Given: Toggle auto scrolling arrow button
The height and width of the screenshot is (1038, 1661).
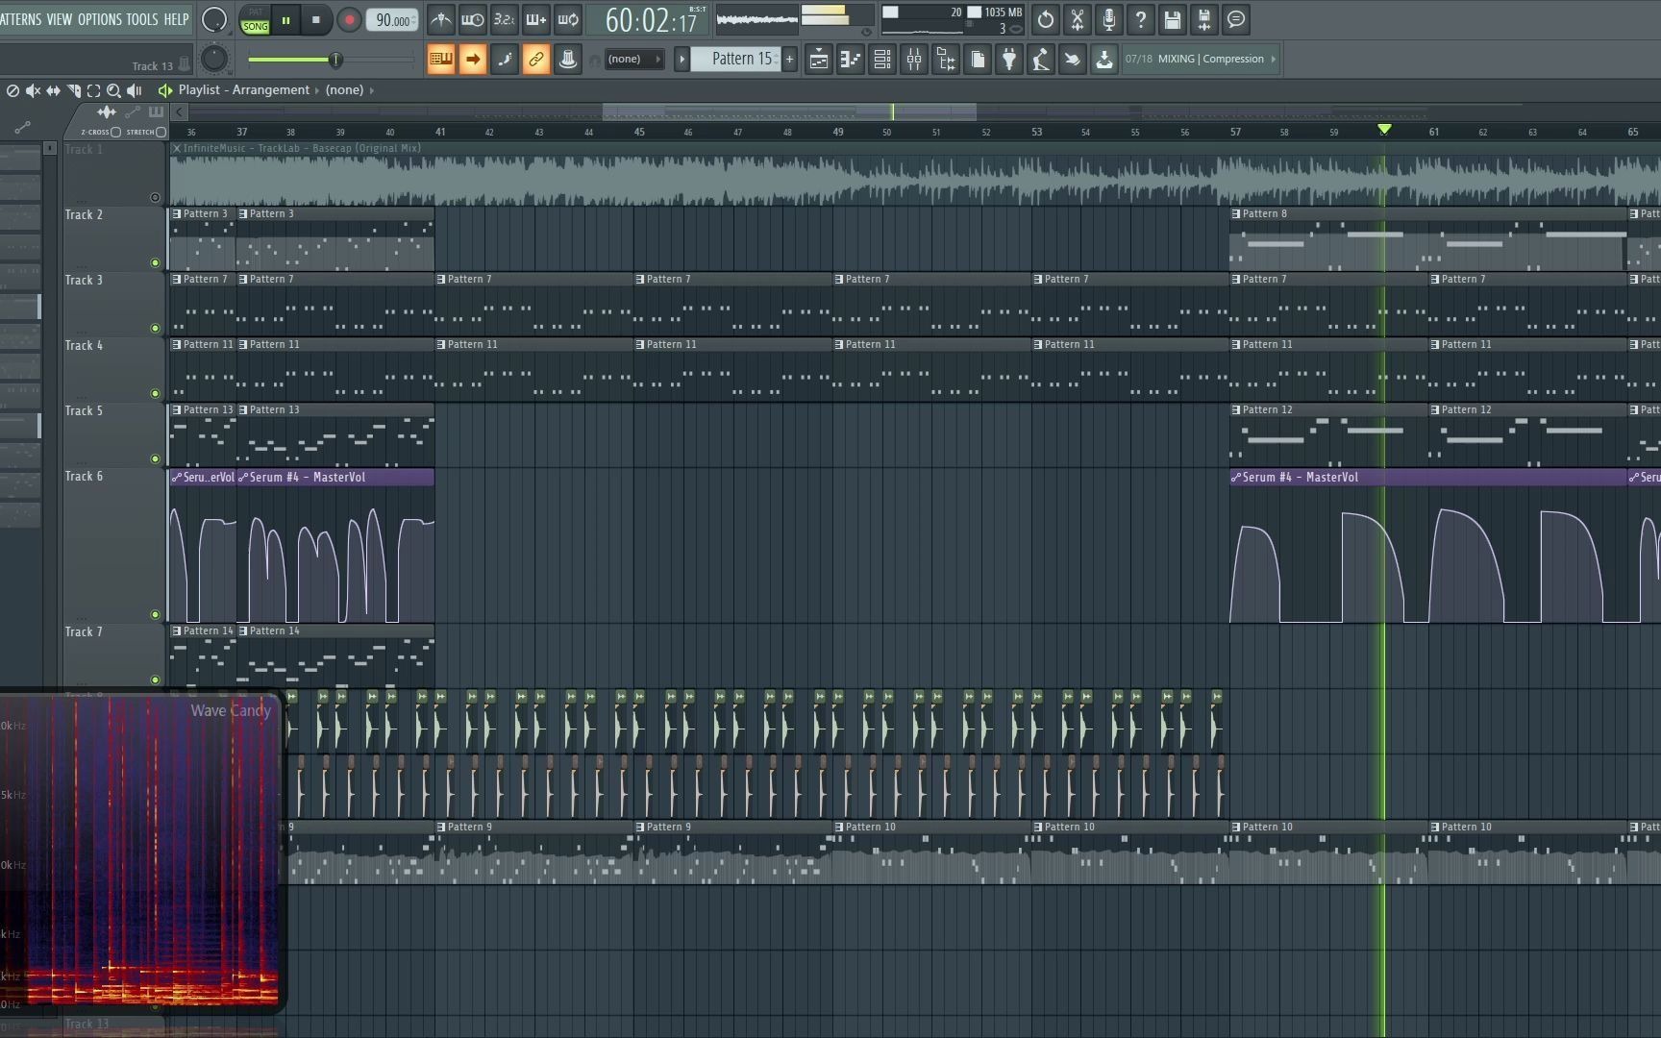Looking at the screenshot, I should (472, 59).
